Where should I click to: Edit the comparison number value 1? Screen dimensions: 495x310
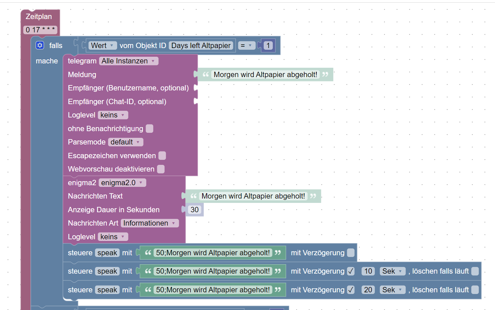[268, 45]
